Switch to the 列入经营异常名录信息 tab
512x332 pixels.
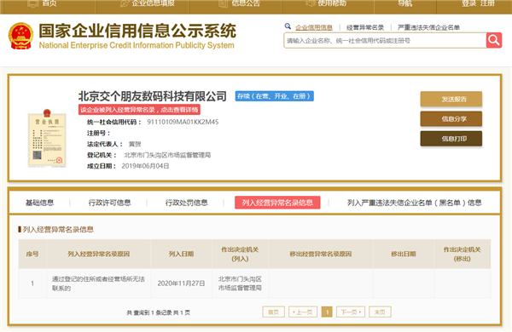[x=277, y=203]
